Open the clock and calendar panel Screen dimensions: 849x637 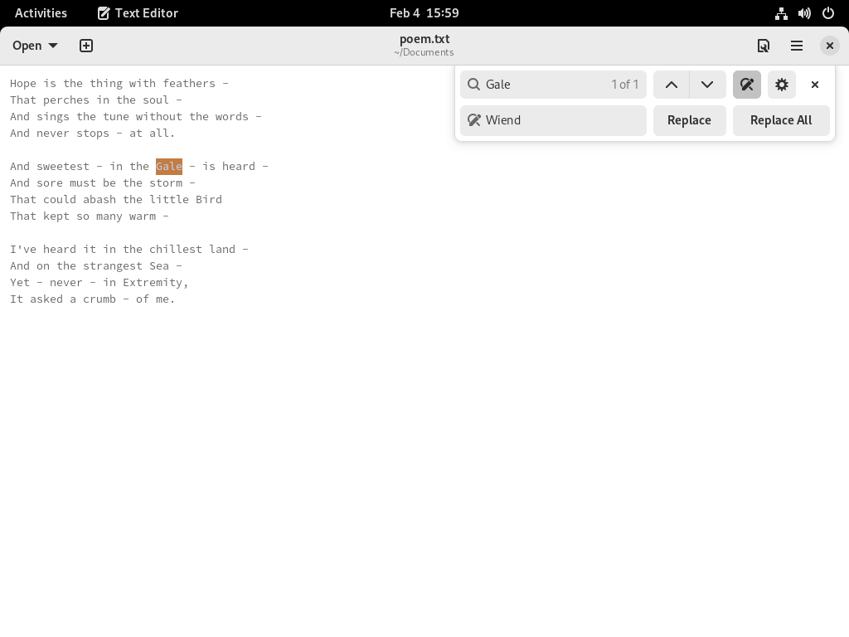pyautogui.click(x=424, y=13)
